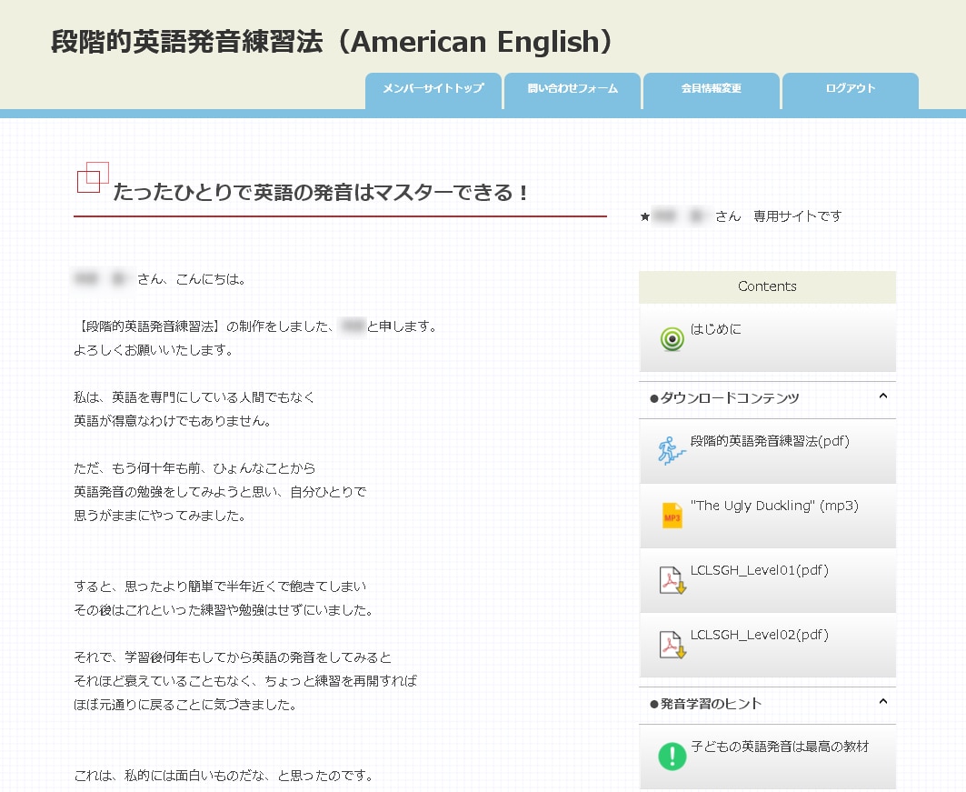
Task: Click the 専用サイトです text
Action: pos(797,216)
